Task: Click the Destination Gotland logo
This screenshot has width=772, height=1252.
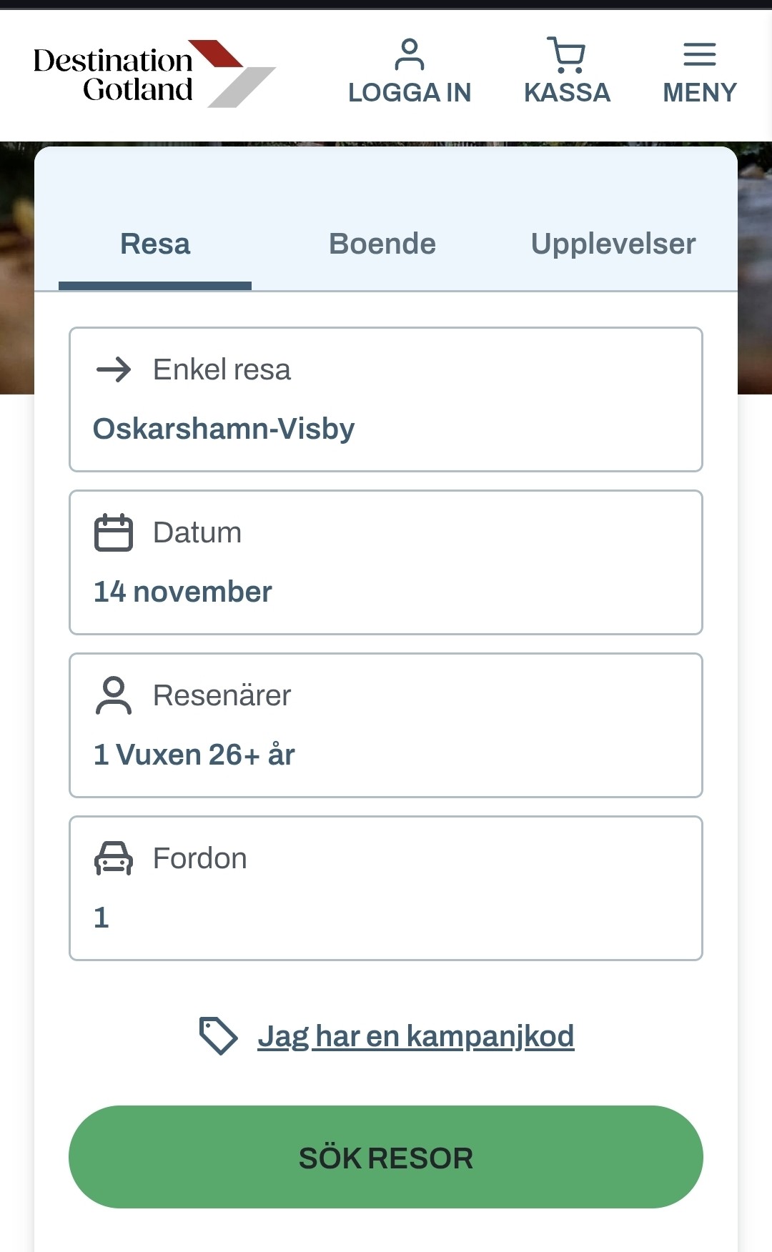Action: click(x=154, y=74)
